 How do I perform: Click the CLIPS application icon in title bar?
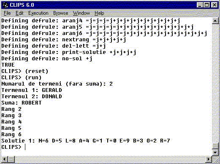tap(5, 5)
